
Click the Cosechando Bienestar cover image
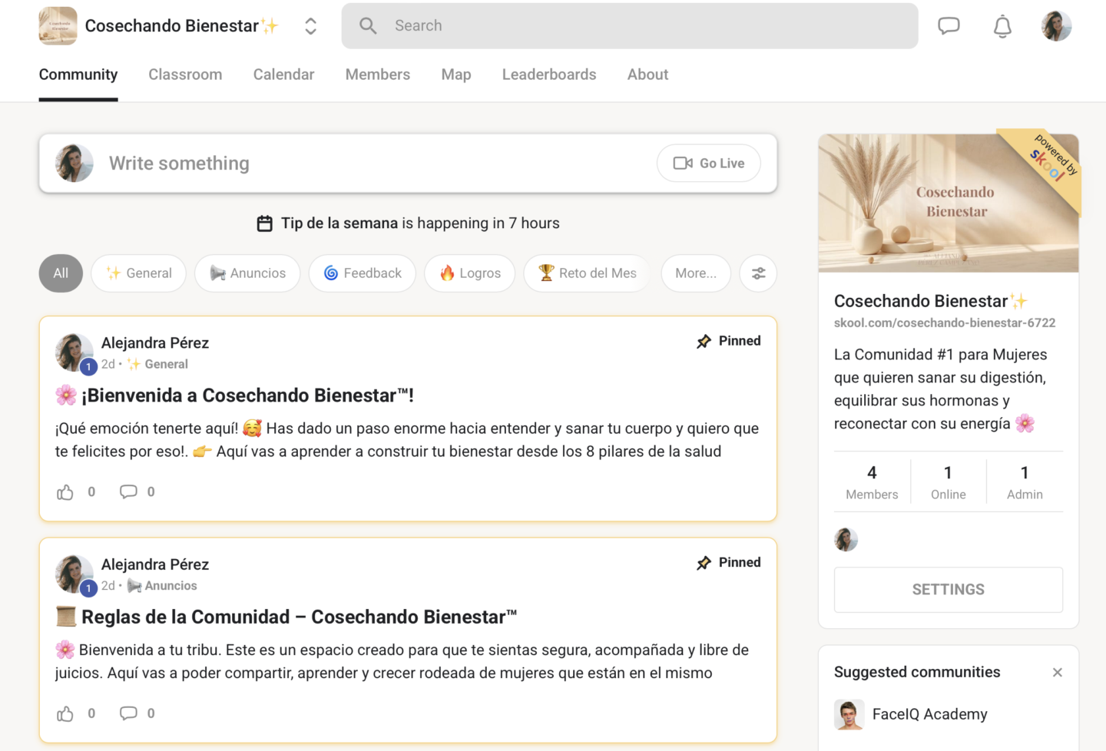point(949,203)
